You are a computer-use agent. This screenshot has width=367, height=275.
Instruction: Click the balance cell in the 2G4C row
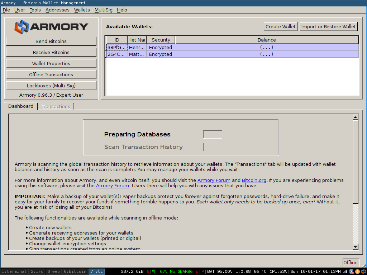(x=267, y=54)
